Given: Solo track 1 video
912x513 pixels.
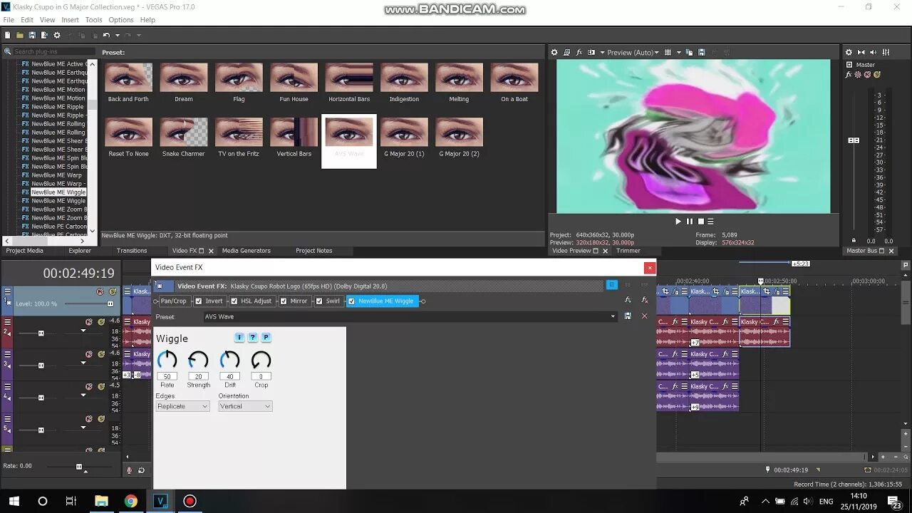Looking at the screenshot, I should (x=113, y=292).
